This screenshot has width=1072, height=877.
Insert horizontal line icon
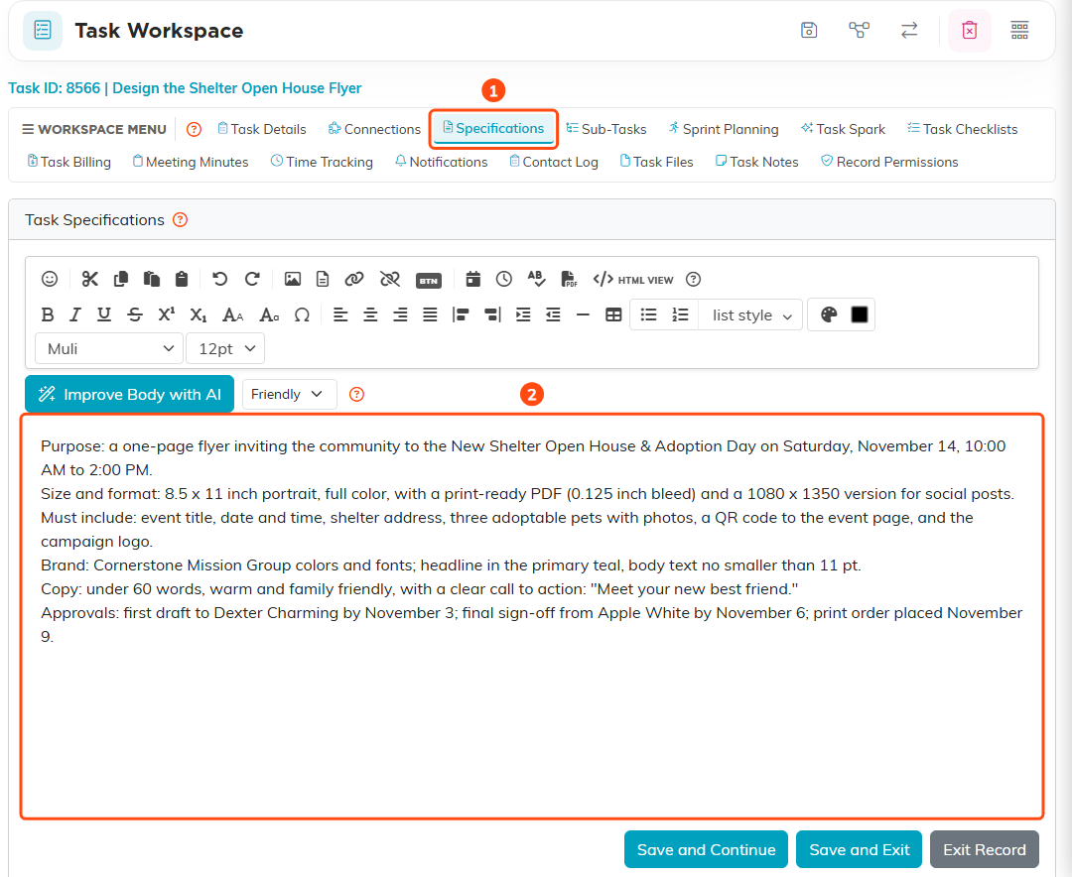click(583, 315)
